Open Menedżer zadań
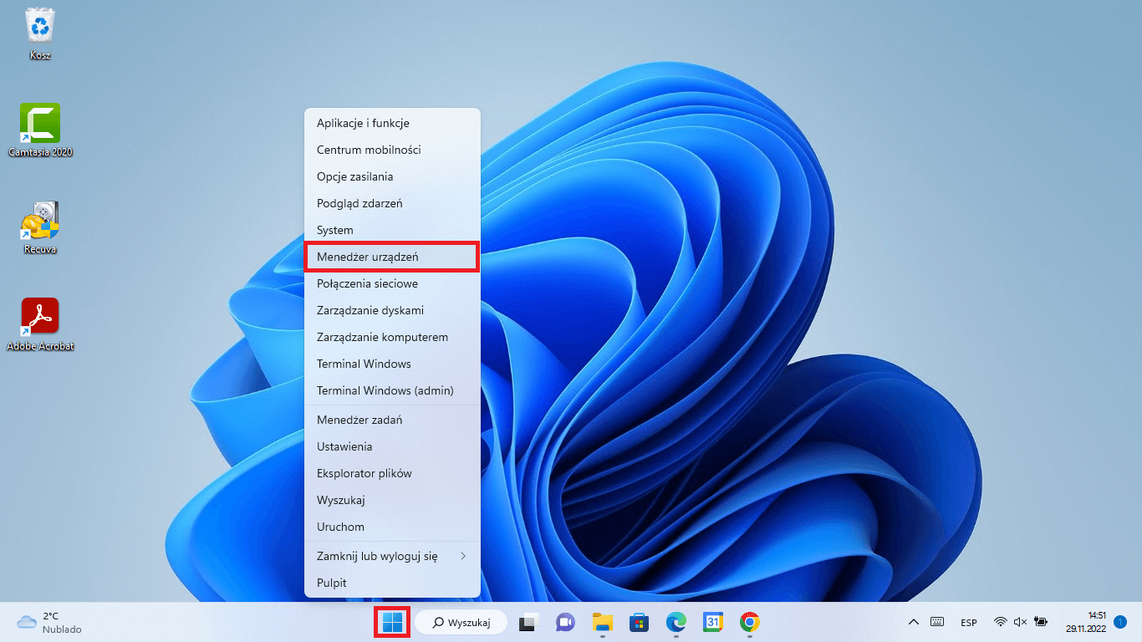Screen dimensions: 1142x642 pos(392,420)
